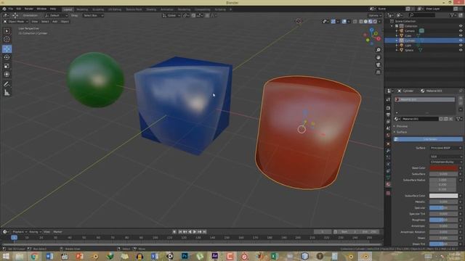The height and width of the screenshot is (261, 465).
Task: Open the View Layer properties tab icon
Action: click(388, 122)
